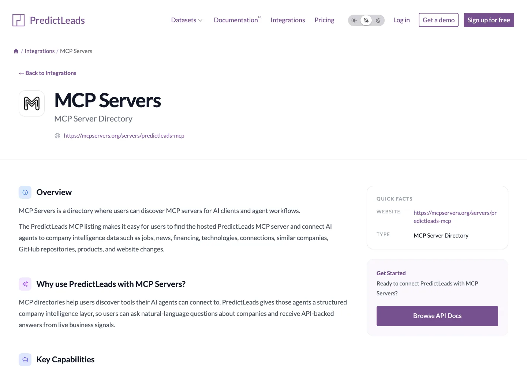Viewport: 527px width, 366px height.
Task: Click the Get a demo button
Action: tap(438, 20)
